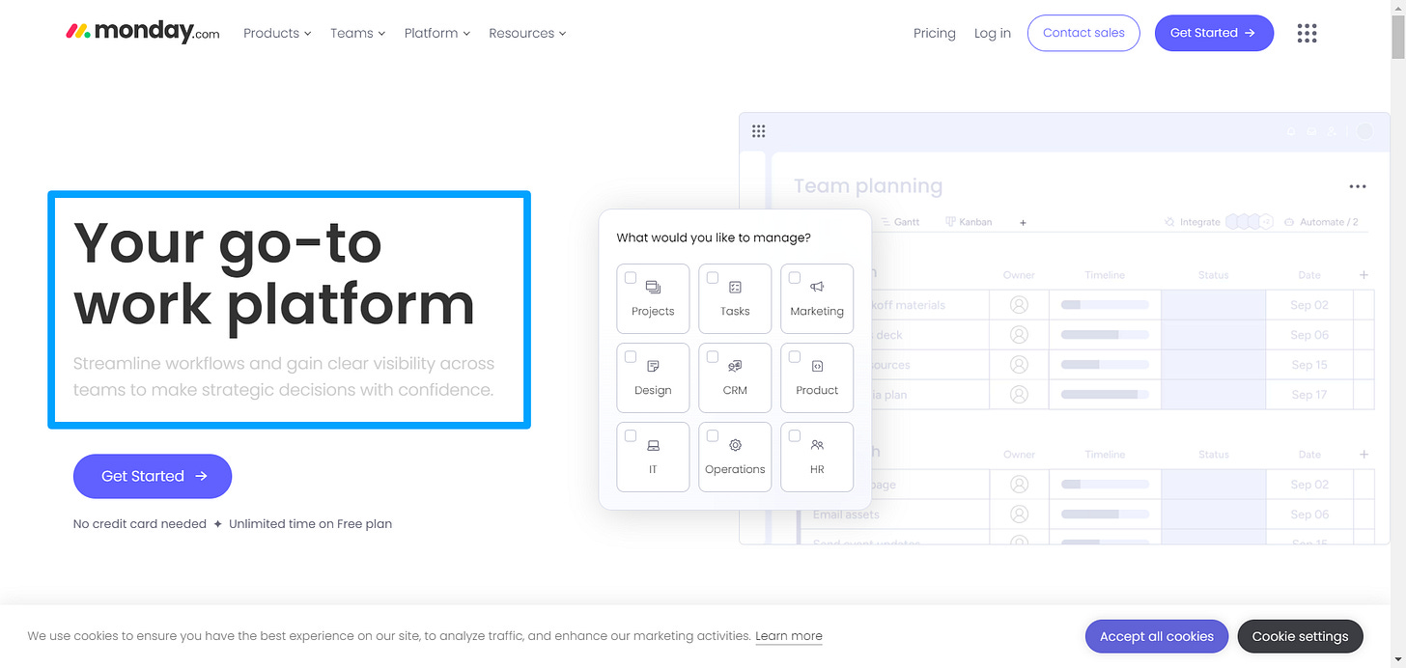Click timeline bar in Email assets row

pos(1105,515)
